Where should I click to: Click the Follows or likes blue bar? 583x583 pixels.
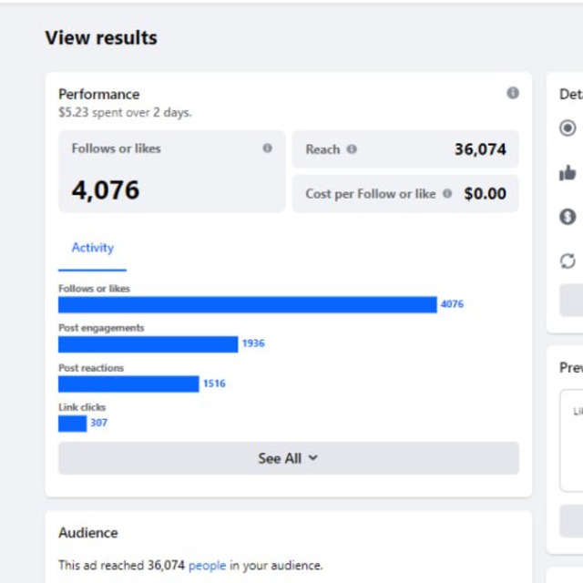[x=248, y=304]
